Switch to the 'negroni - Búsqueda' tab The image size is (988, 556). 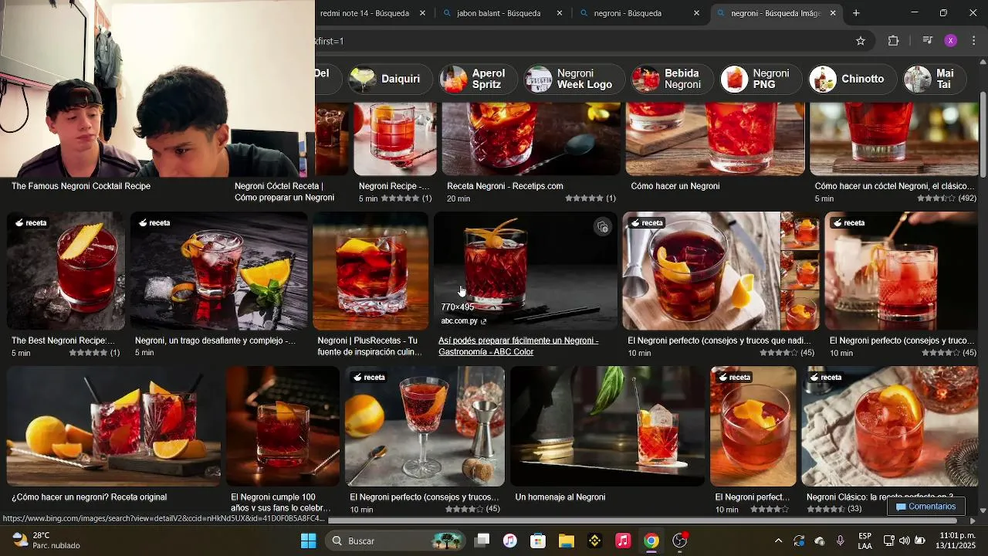pyautogui.click(x=639, y=13)
